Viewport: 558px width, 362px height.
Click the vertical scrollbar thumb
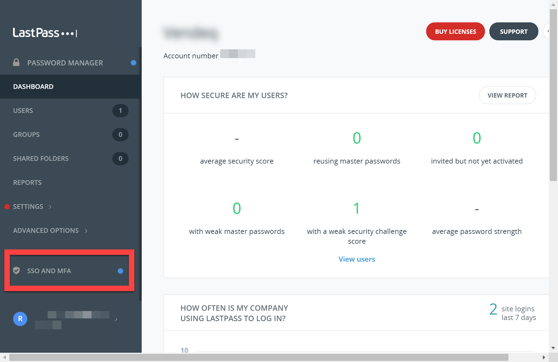coord(553,95)
